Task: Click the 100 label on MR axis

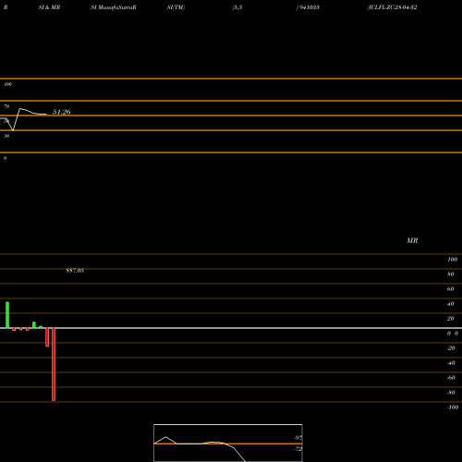Action: click(452, 260)
